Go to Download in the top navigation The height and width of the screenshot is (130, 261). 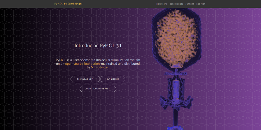tap(162, 4)
